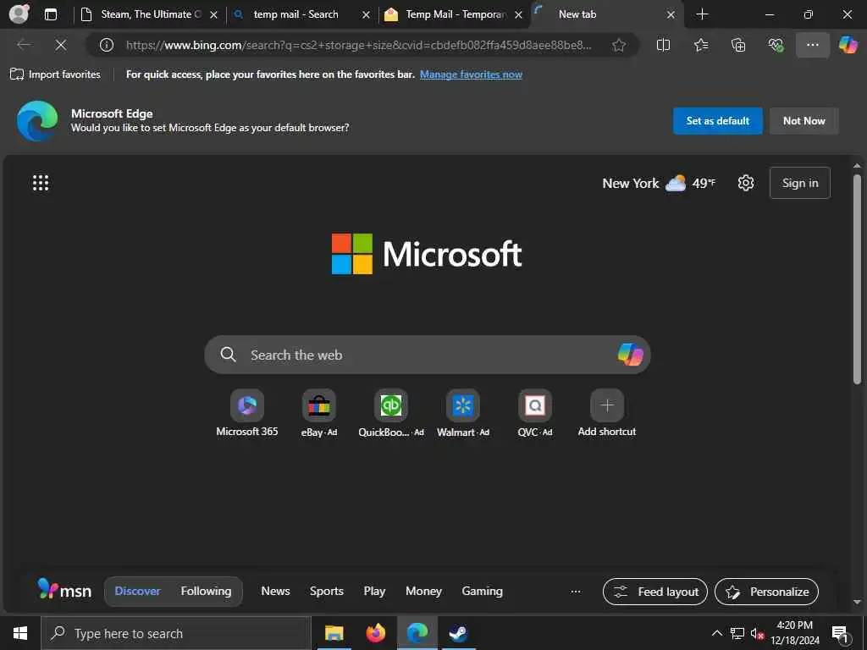Click the address bar URL
The image size is (867, 650).
[x=358, y=45]
